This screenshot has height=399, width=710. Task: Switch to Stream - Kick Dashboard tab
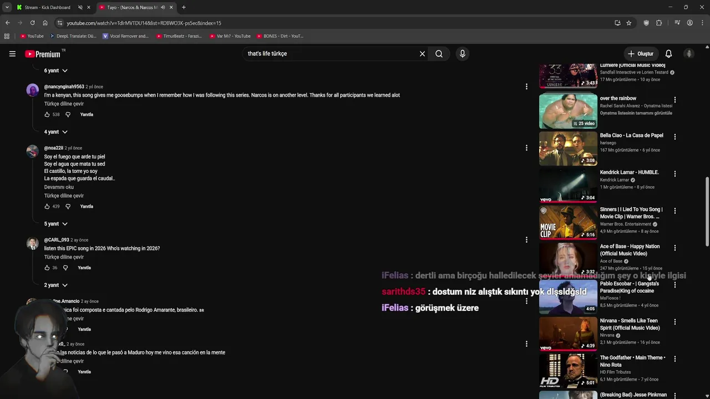(x=48, y=7)
